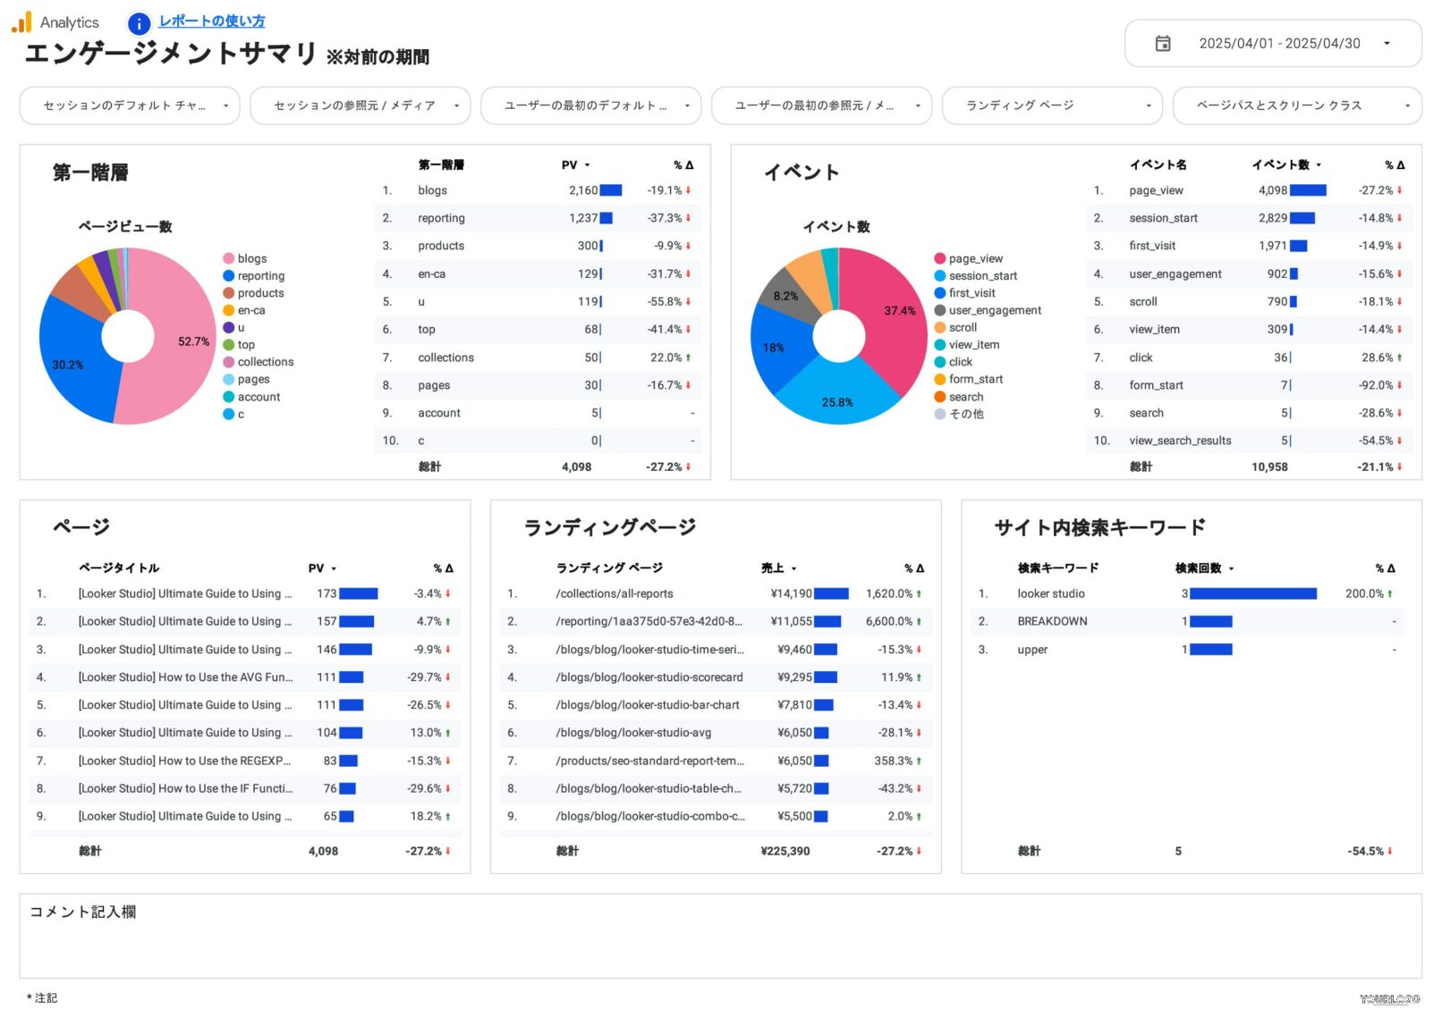The width and height of the screenshot is (1442, 1018).
Task: Expand the ランディング ページ filter dropdown
Action: tap(1052, 105)
